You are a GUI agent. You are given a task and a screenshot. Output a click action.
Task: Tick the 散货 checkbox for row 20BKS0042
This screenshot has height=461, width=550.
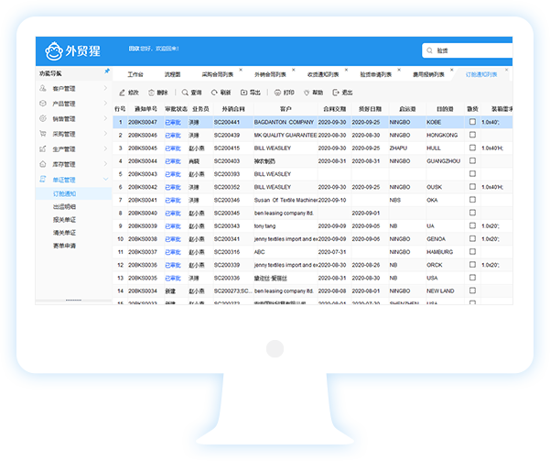(x=472, y=187)
